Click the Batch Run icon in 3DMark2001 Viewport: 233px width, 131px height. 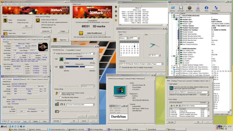55,40
